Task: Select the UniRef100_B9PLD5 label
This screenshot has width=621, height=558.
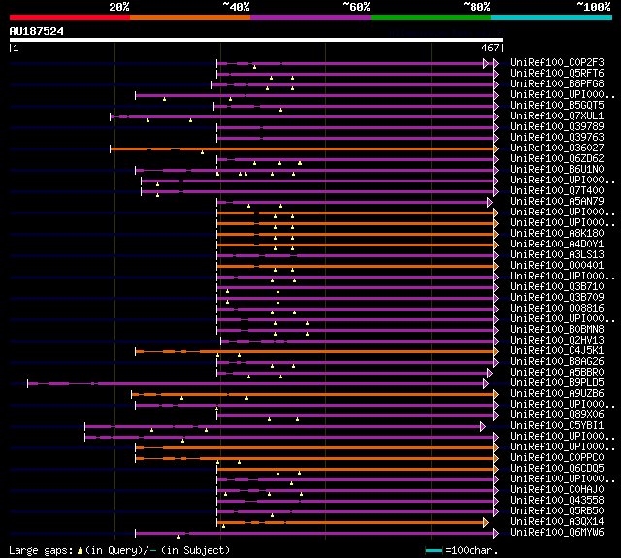Action: pyautogui.click(x=557, y=383)
